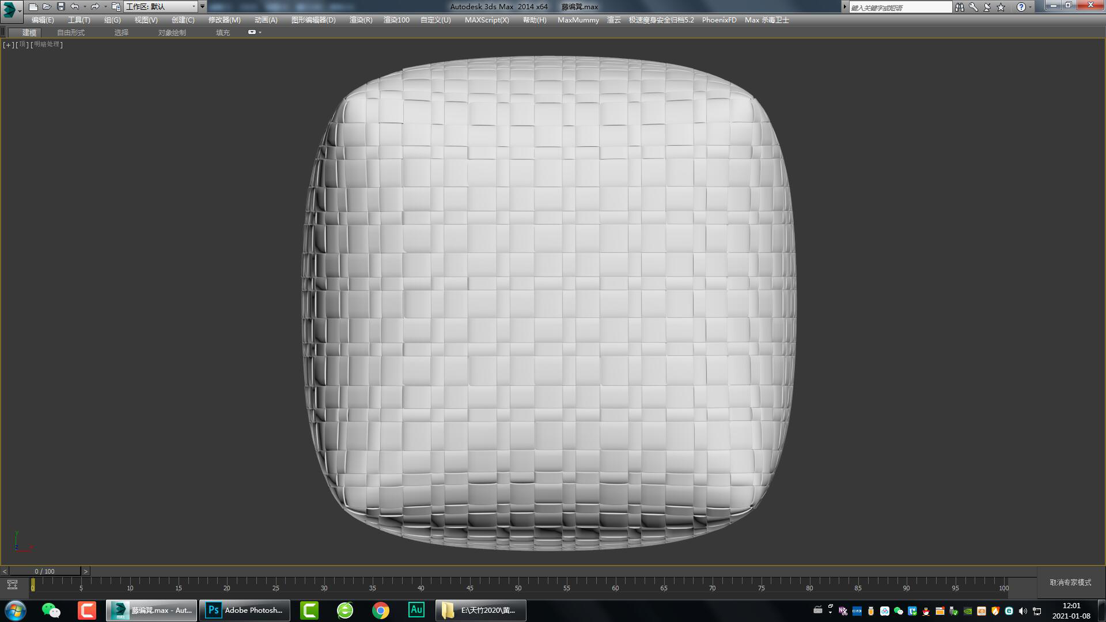Click the New Scene file icon
Viewport: 1106px width, 622px height.
(x=33, y=7)
